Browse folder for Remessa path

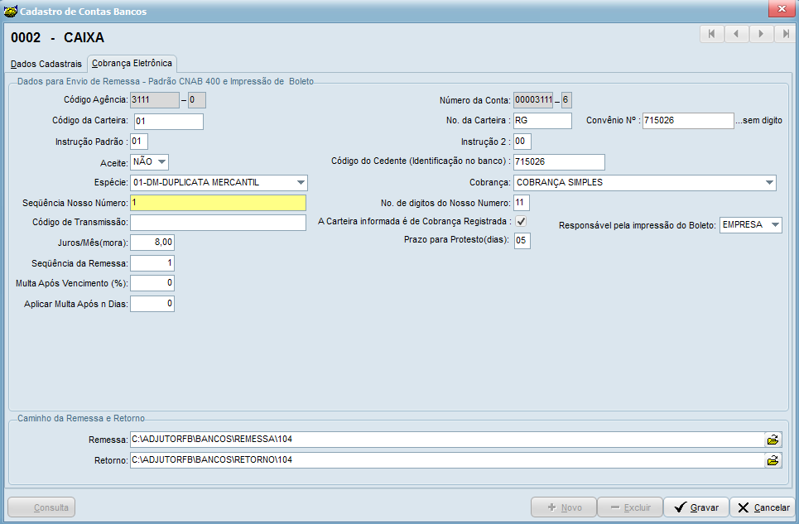[x=773, y=440]
